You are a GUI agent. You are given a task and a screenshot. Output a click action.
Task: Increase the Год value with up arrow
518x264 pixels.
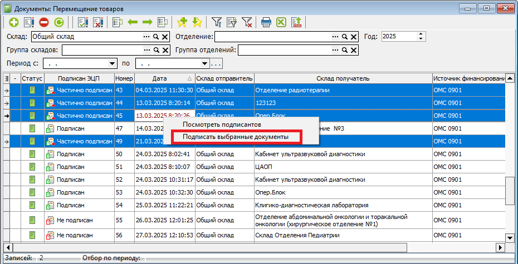[421, 34]
